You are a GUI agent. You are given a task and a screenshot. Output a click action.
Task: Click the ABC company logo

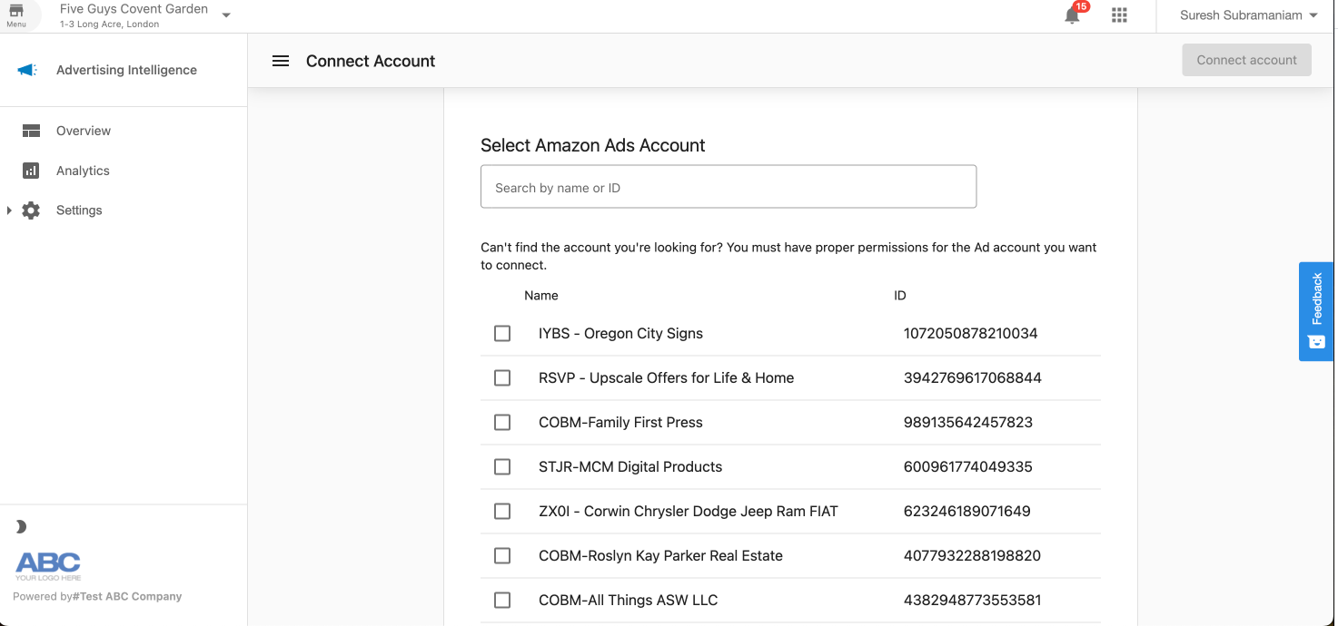pos(48,565)
